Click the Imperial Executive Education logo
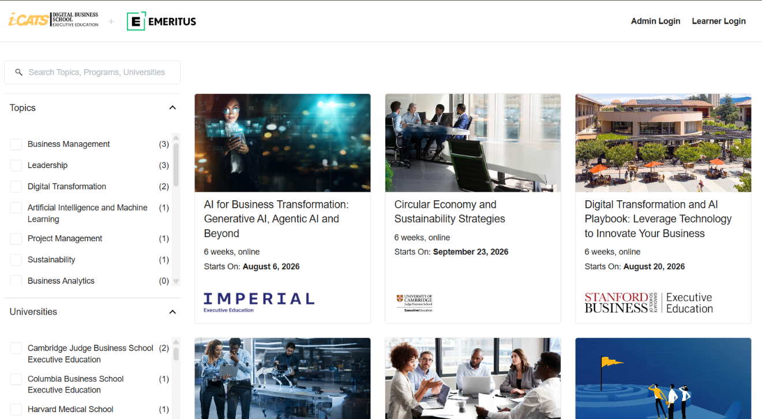The width and height of the screenshot is (762, 419). tap(259, 302)
